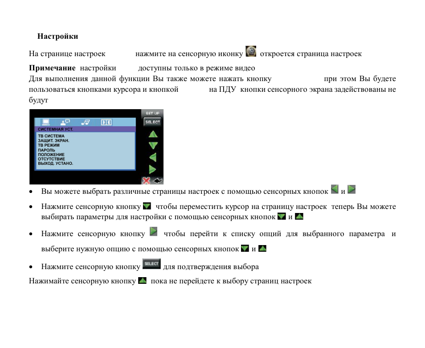Screen dimensions: 425x348
Task: Click the right arrow icon ending the first bullet
Action: tap(351, 189)
